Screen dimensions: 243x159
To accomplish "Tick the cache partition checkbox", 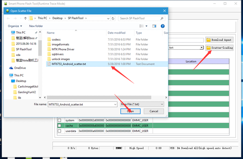I will click(x=59, y=126).
